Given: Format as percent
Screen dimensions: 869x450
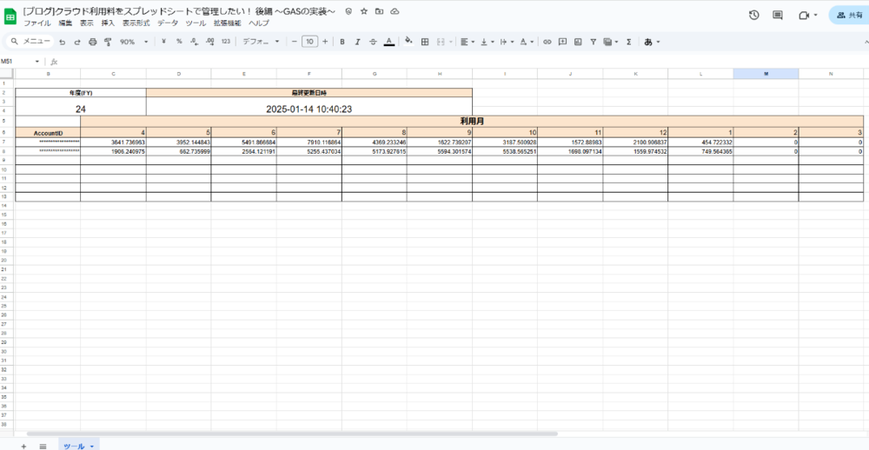Looking at the screenshot, I should [x=179, y=42].
